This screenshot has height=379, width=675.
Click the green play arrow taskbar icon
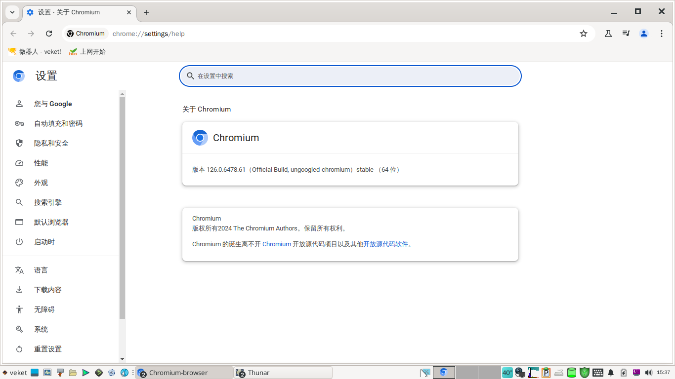(x=86, y=373)
